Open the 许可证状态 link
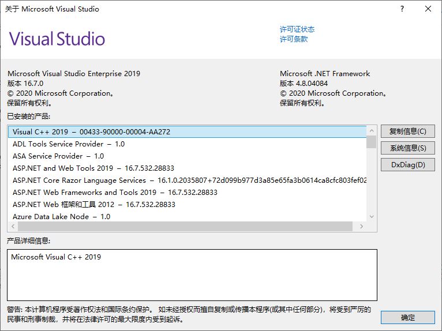Viewport: 442px width, 331px height. pos(297,29)
